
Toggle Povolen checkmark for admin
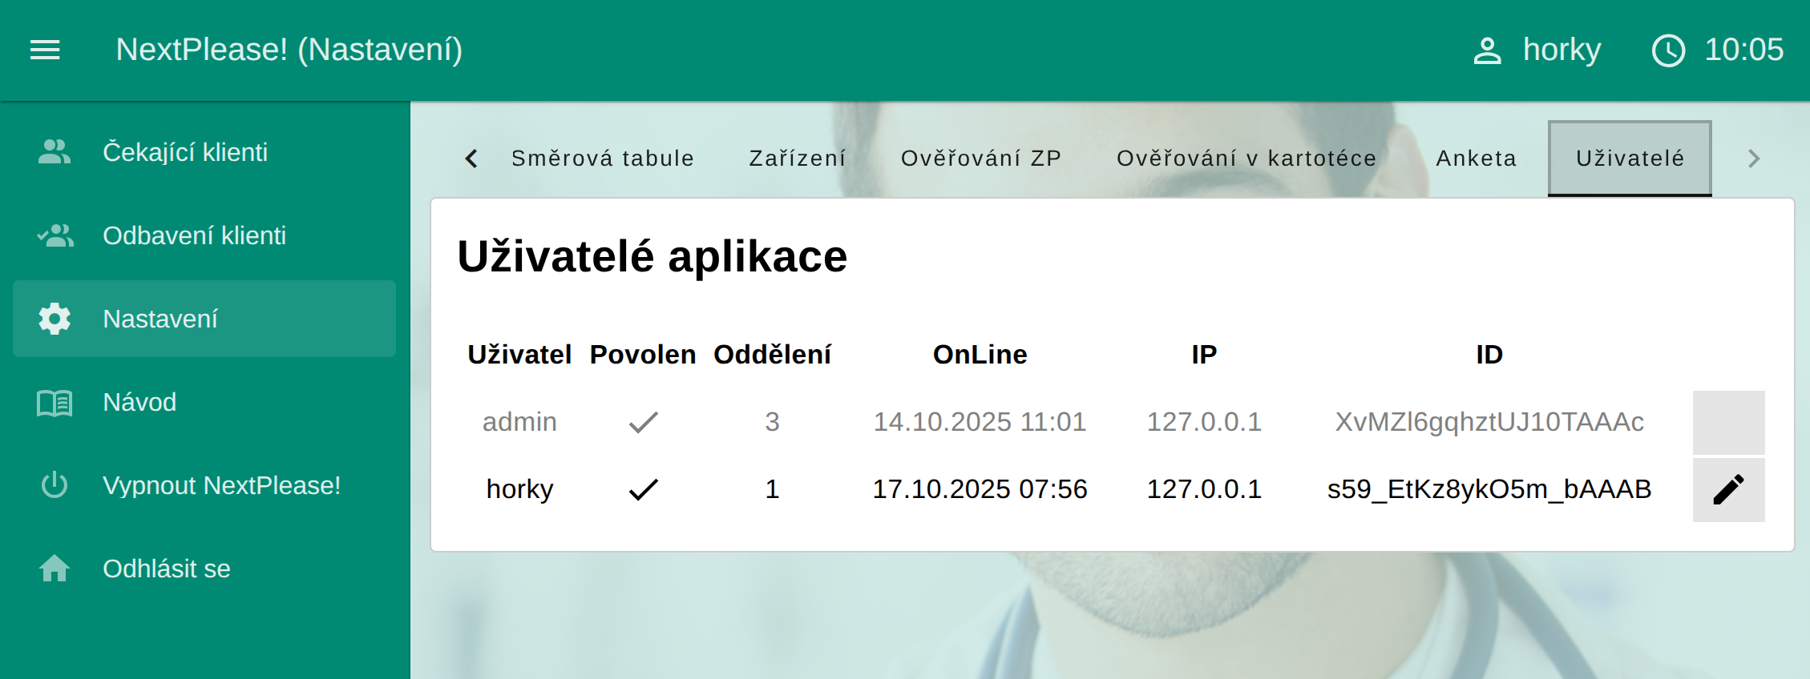tap(643, 422)
